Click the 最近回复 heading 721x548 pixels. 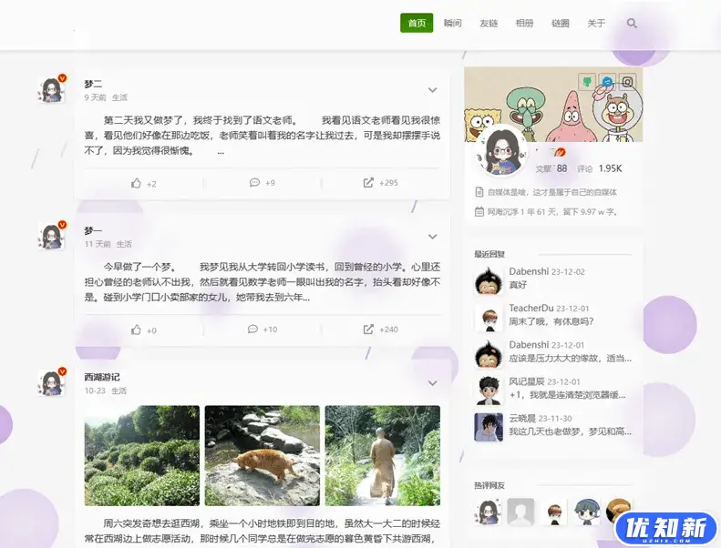489,254
